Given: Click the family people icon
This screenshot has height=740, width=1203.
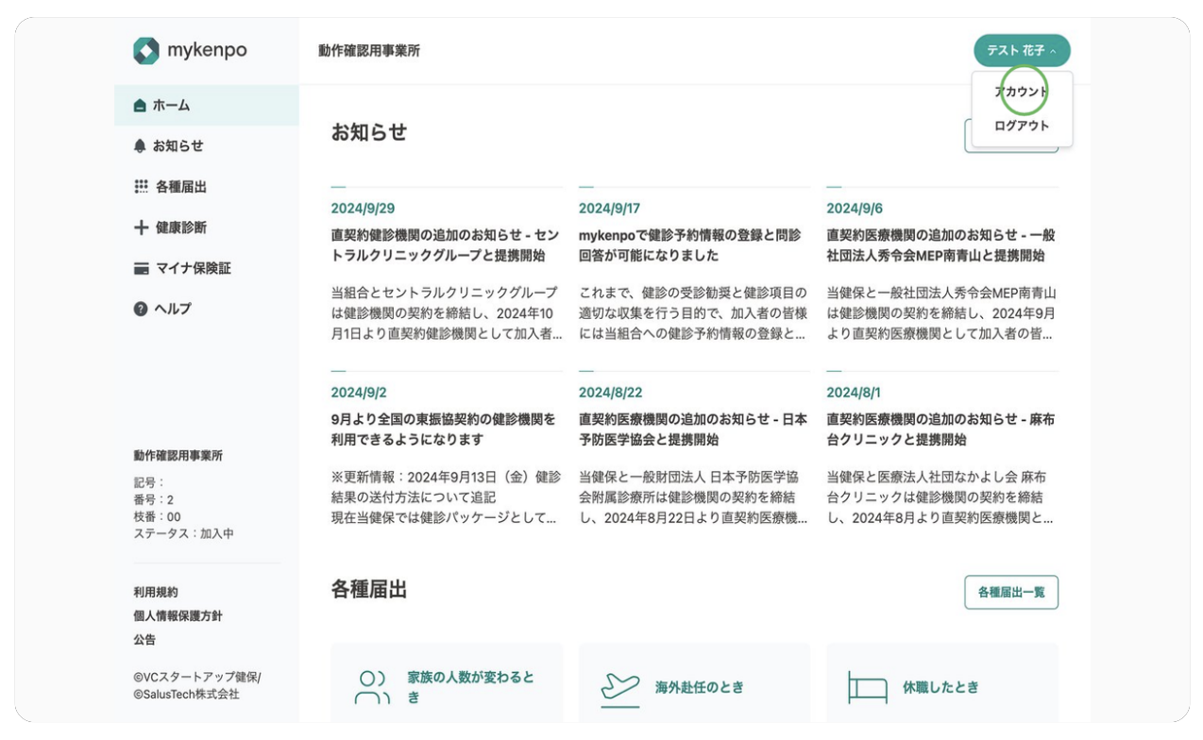Looking at the screenshot, I should 372,687.
